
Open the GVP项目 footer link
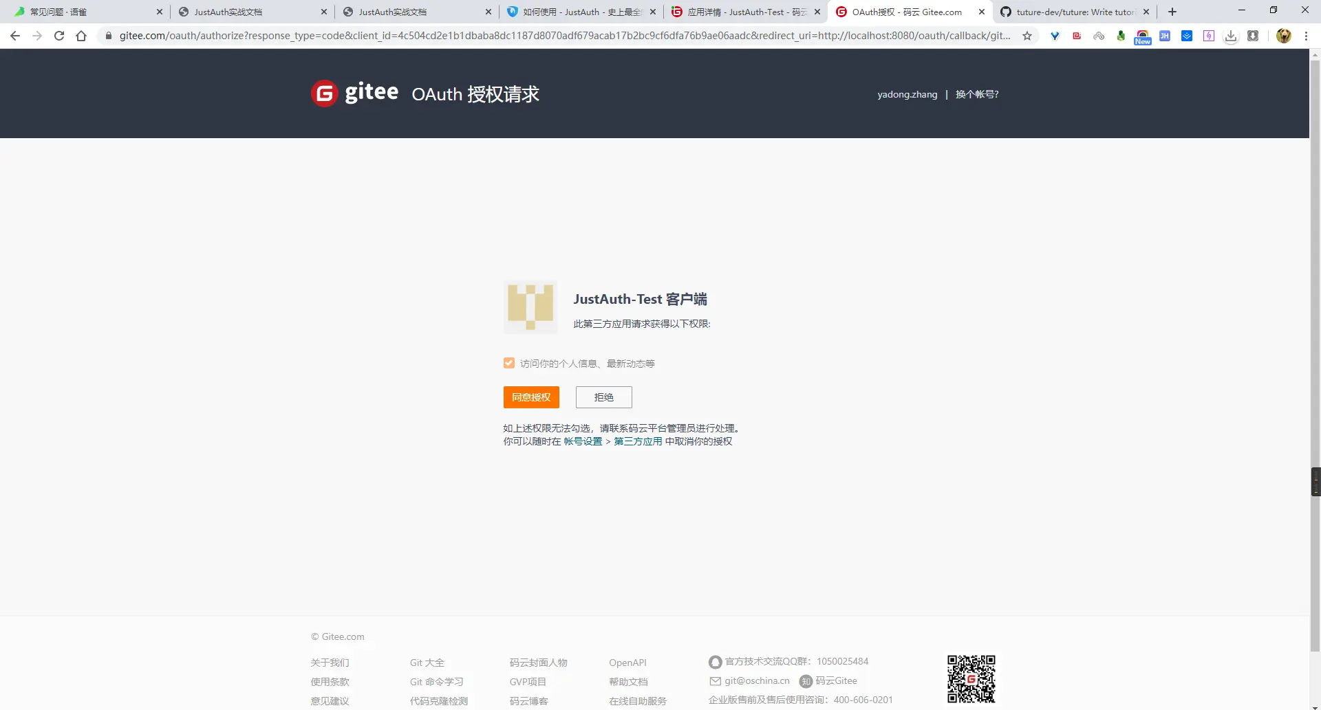click(528, 682)
